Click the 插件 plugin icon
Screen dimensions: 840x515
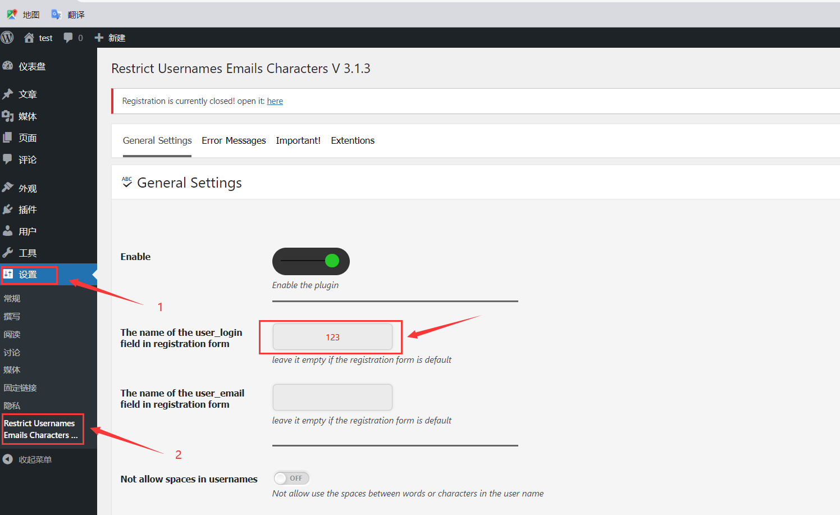(x=8, y=209)
